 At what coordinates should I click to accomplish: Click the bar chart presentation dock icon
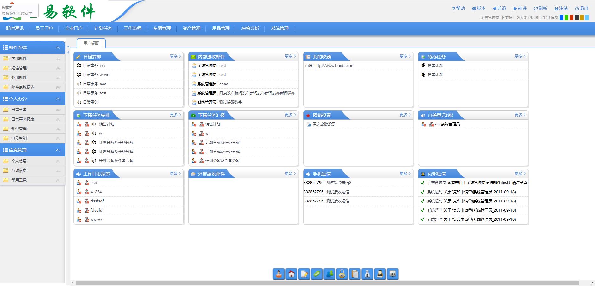(393, 274)
